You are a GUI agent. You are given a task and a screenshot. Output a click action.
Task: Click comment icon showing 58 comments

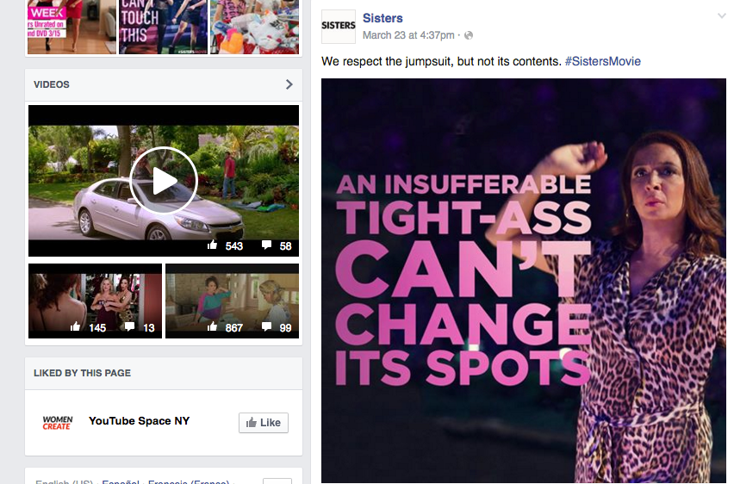click(267, 246)
